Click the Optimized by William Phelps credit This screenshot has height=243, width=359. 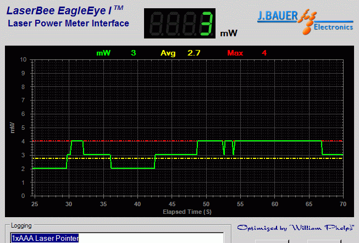click(x=295, y=228)
